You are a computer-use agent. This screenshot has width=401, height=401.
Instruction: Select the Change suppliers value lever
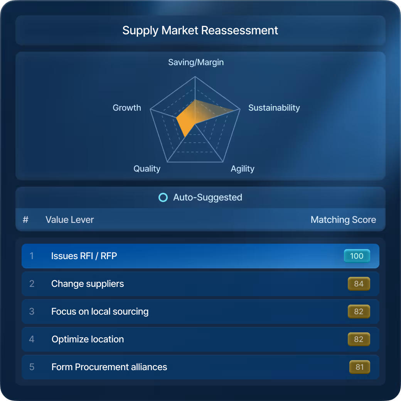click(200, 284)
